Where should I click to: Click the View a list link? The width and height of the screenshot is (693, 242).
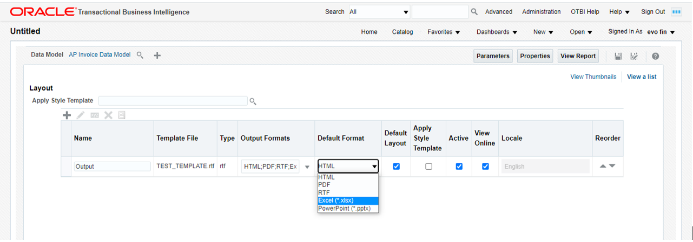[642, 77]
